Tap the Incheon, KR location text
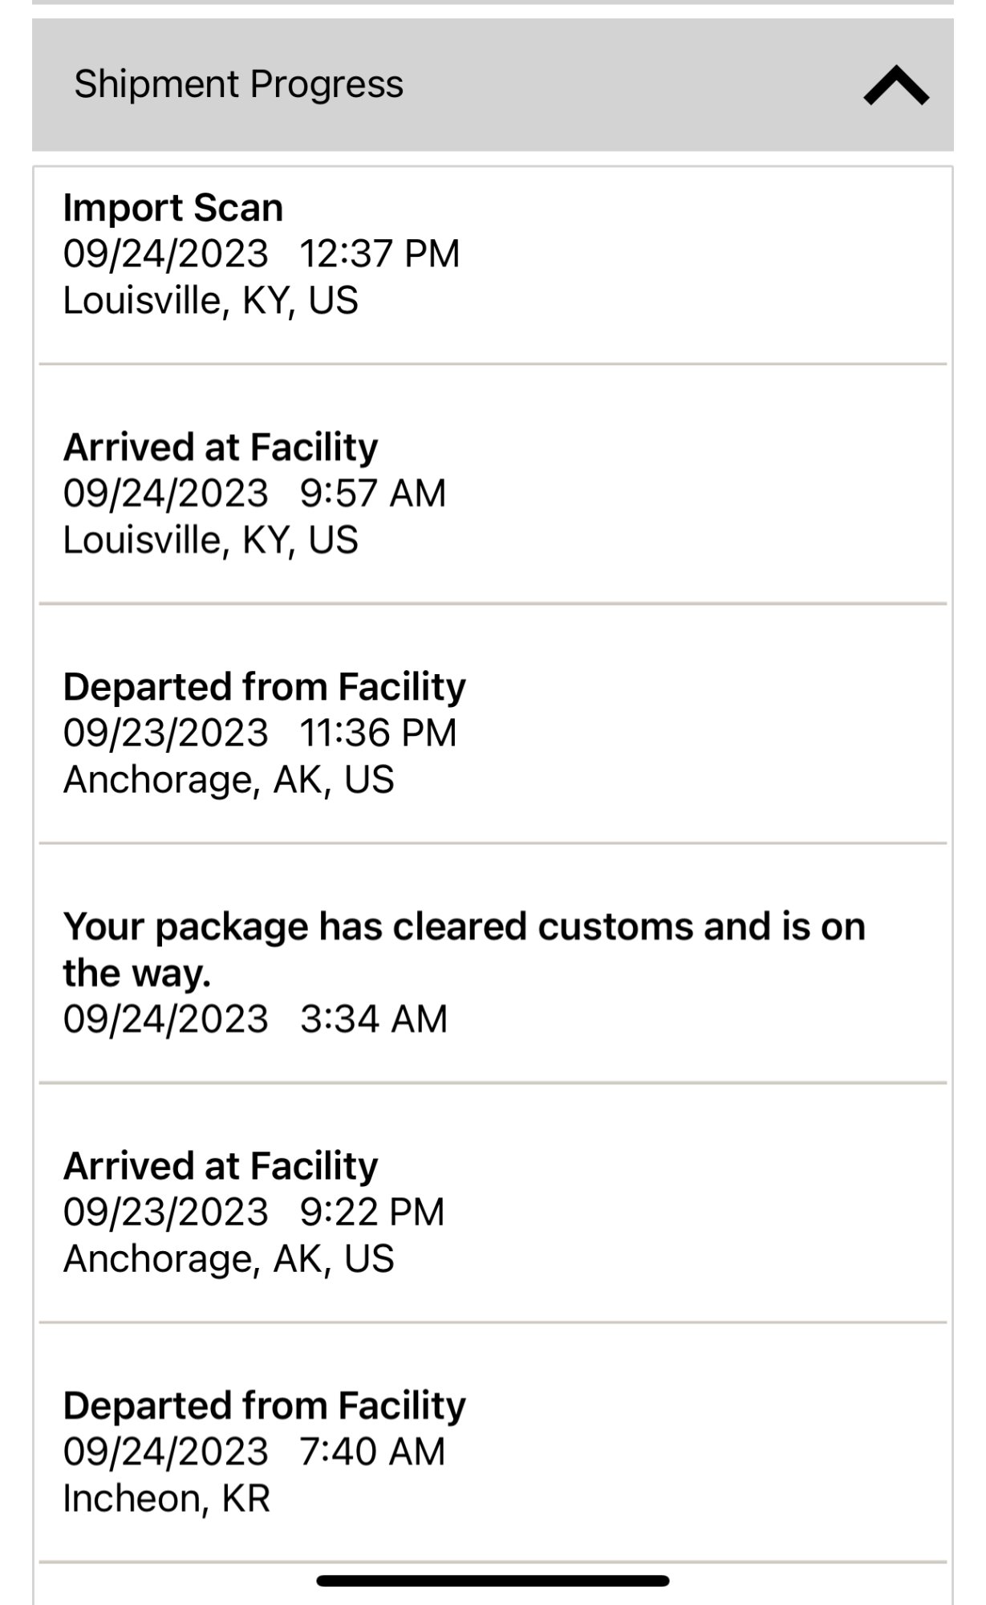Image resolution: width=986 pixels, height=1605 pixels. 167,1498
